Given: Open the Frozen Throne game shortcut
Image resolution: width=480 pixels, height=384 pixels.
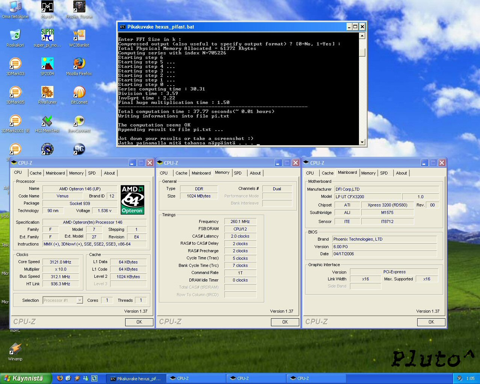Looking at the screenshot, I should [x=79, y=9].
